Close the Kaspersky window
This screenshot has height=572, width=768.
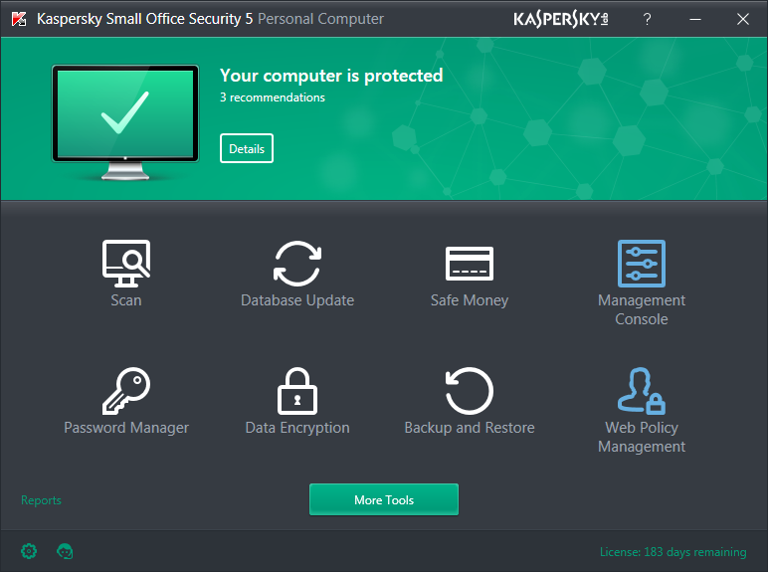point(742,19)
